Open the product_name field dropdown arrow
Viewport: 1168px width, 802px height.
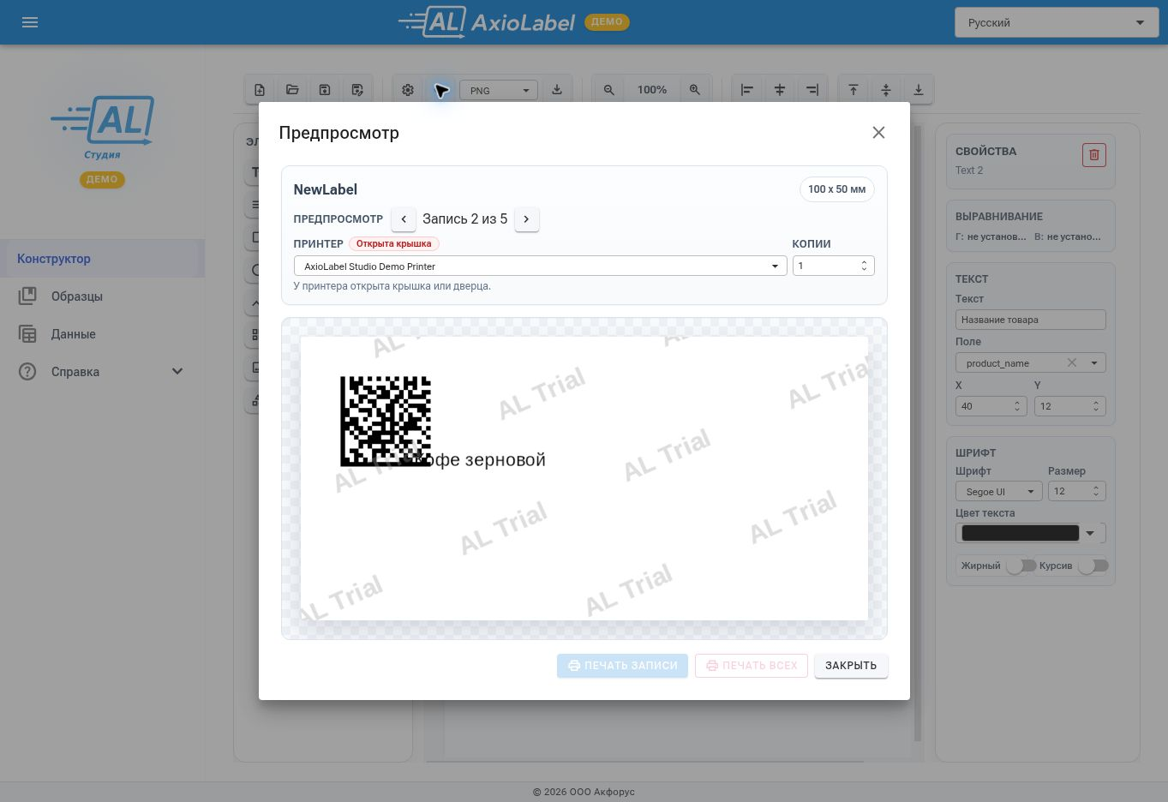point(1093,362)
